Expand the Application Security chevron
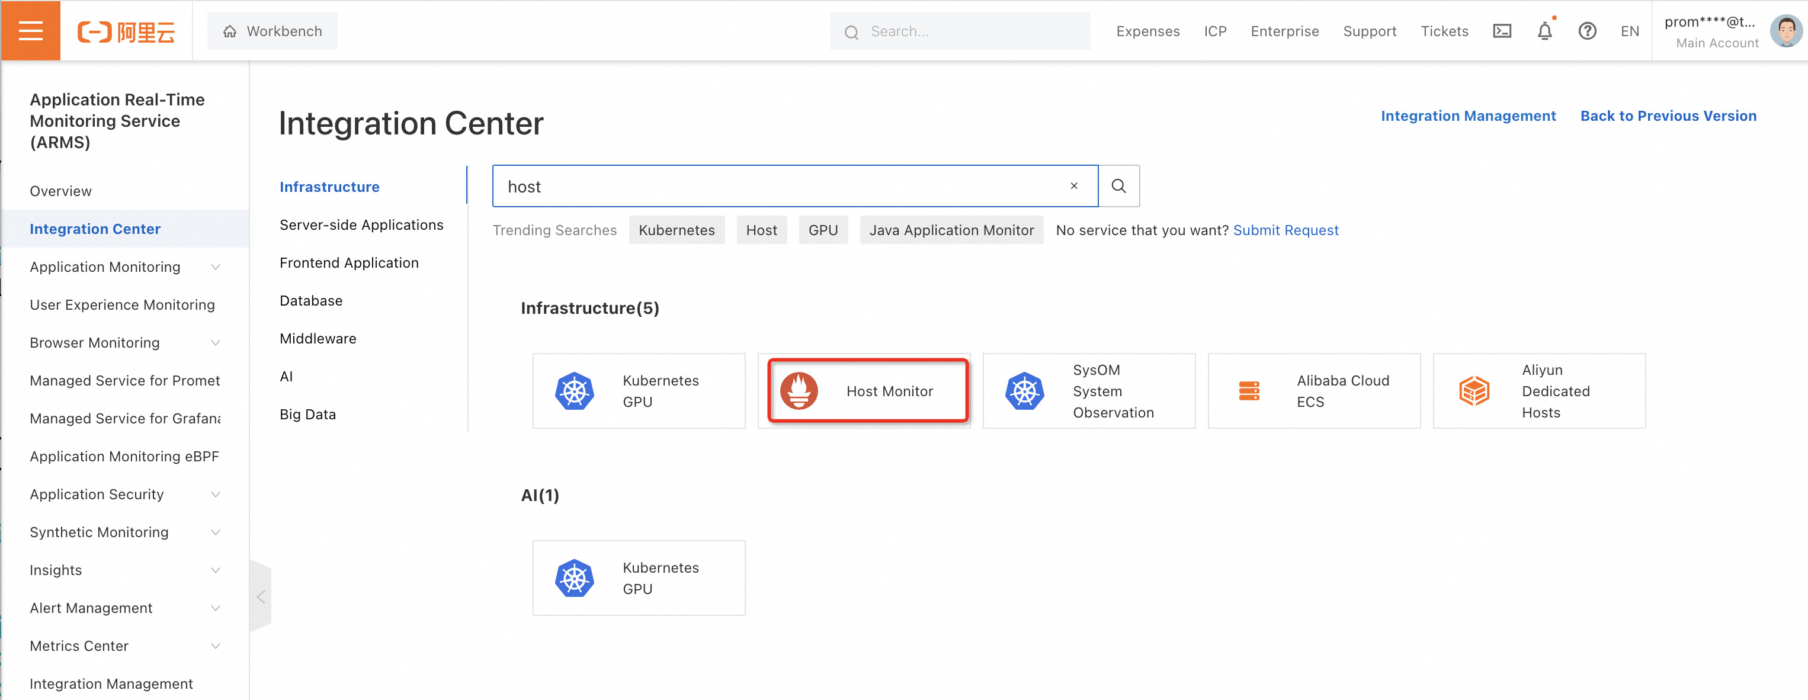 tap(216, 494)
